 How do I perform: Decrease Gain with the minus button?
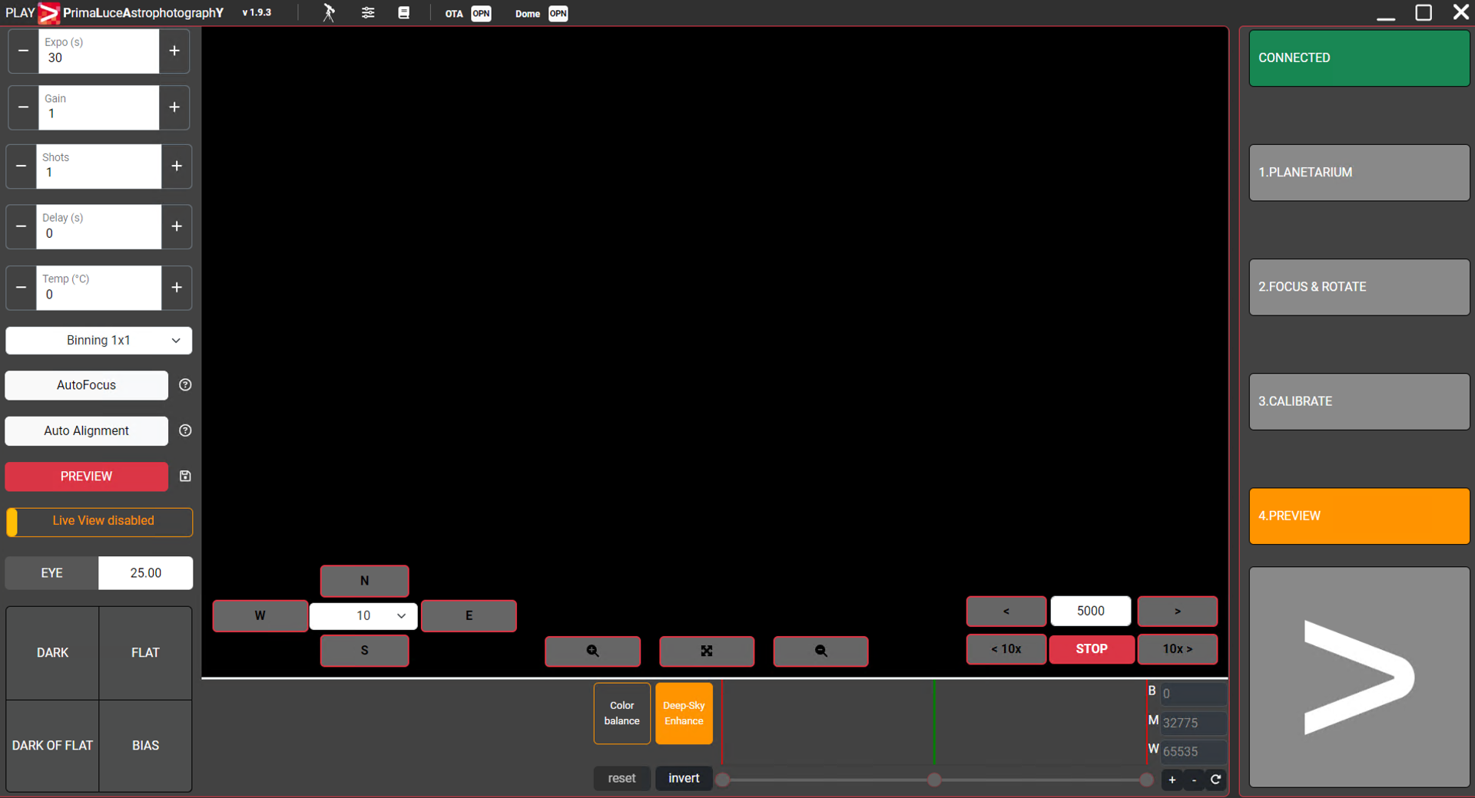click(x=24, y=107)
